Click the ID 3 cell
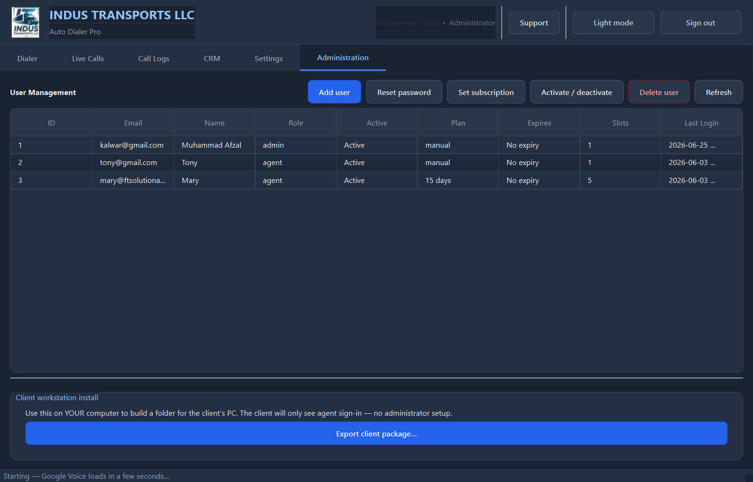Image resolution: width=753 pixels, height=482 pixels. [51, 180]
